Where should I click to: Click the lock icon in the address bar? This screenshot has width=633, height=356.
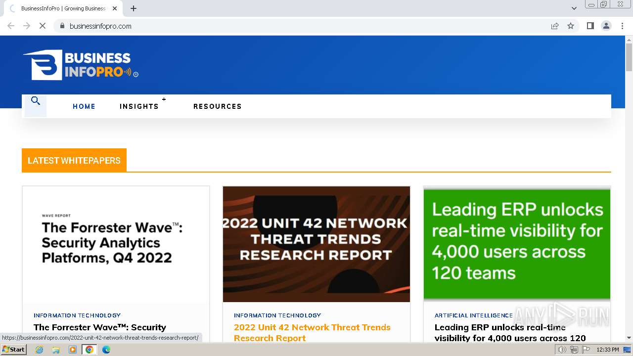tap(62, 26)
